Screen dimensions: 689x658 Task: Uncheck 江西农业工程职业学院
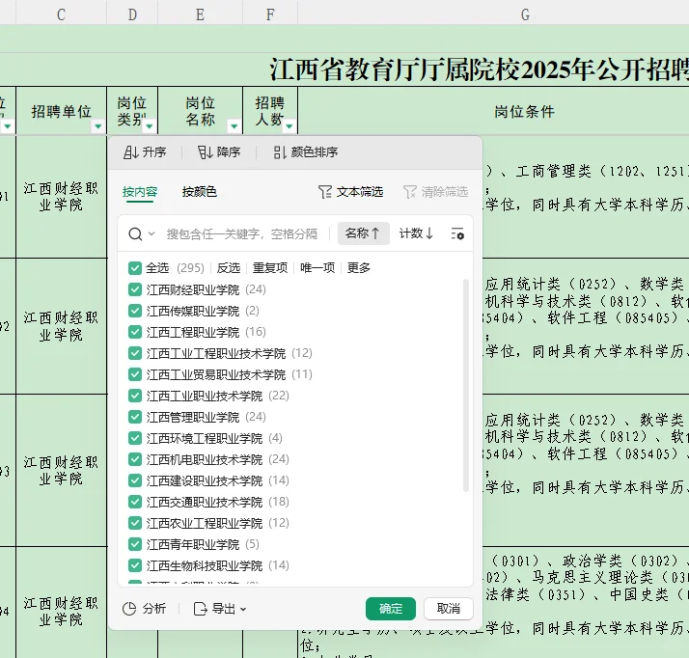[x=135, y=523]
